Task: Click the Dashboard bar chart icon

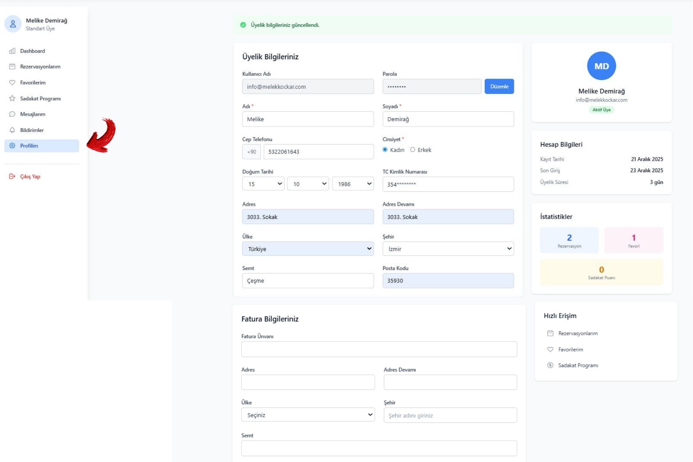Action: point(12,51)
